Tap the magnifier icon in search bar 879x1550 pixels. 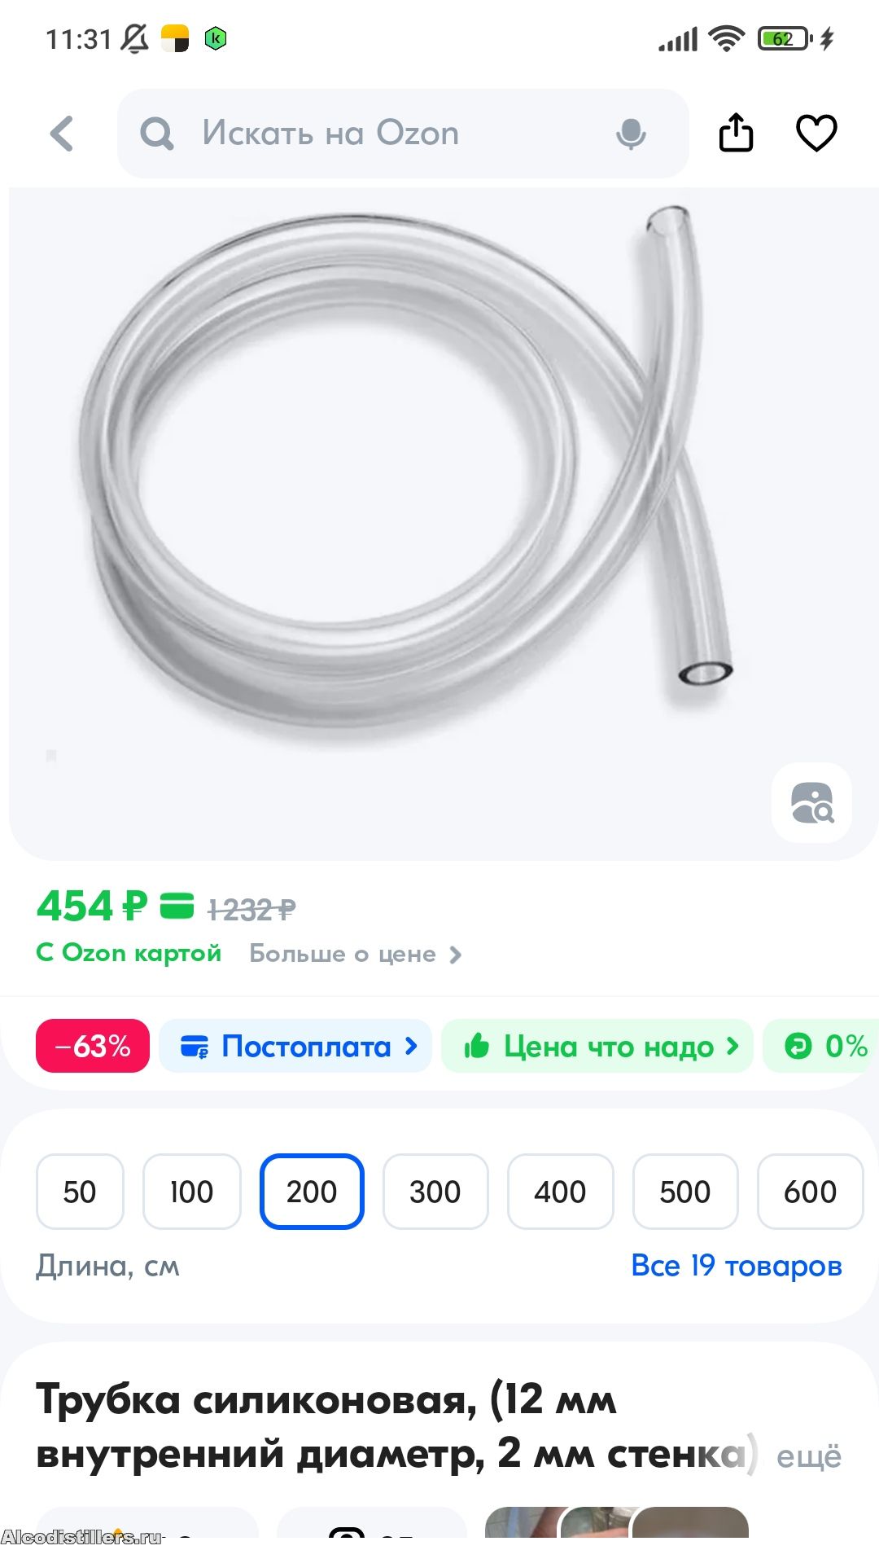point(157,134)
